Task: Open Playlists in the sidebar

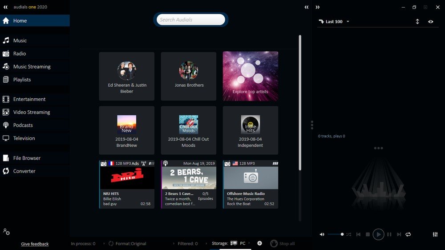Action: click(35, 80)
